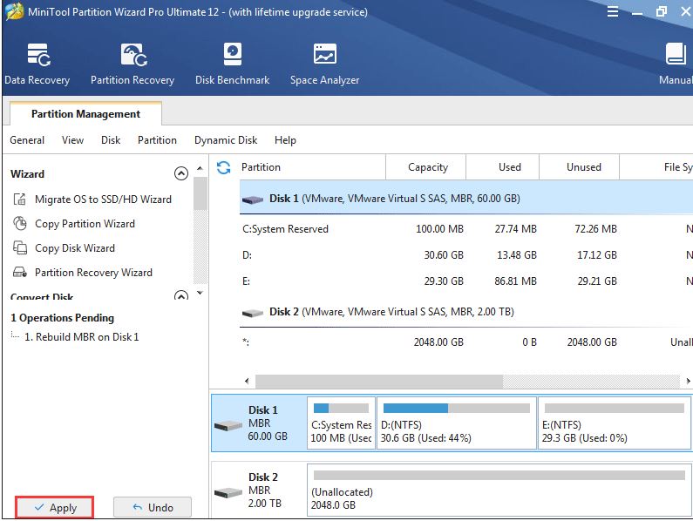This screenshot has height=521, width=693.
Task: Select D:(NTFS) block in disk map
Action: coord(457,423)
